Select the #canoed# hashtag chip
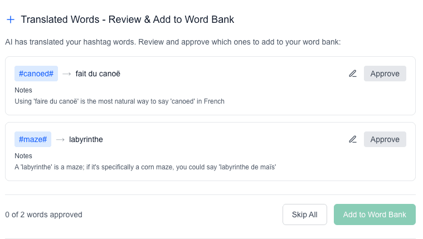 [x=36, y=74]
